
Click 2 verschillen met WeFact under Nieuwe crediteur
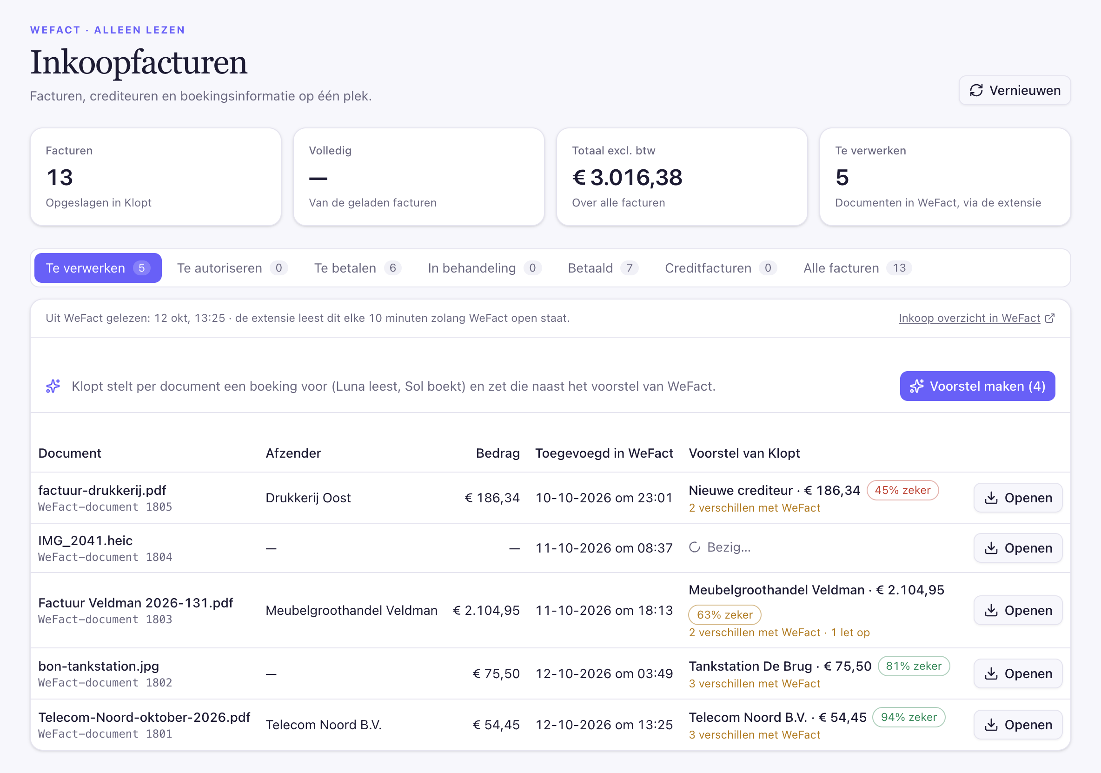pos(754,507)
